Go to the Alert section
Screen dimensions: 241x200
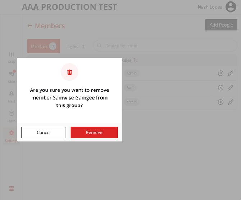pyautogui.click(x=12, y=94)
